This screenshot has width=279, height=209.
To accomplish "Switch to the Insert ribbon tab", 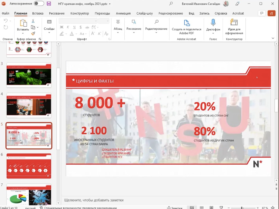I will pos(38,13).
